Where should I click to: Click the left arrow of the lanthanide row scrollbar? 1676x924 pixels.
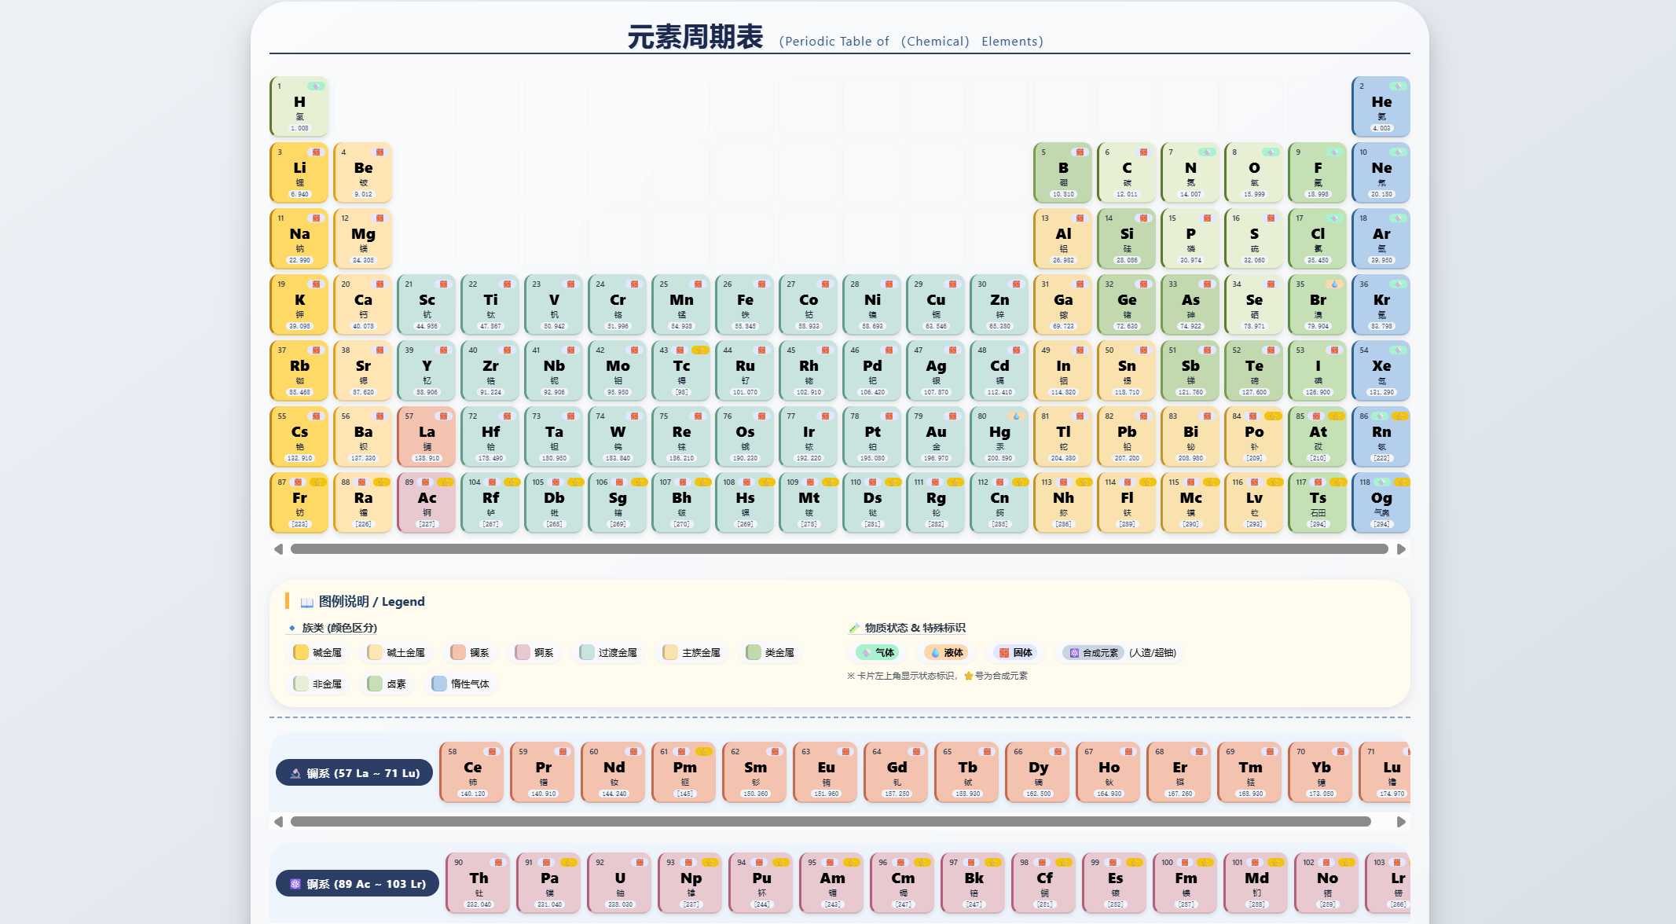click(x=278, y=822)
